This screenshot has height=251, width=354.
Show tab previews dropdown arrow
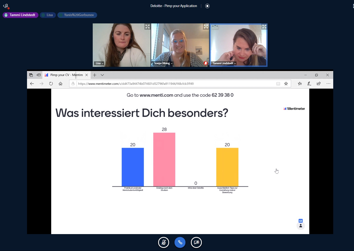click(x=102, y=75)
